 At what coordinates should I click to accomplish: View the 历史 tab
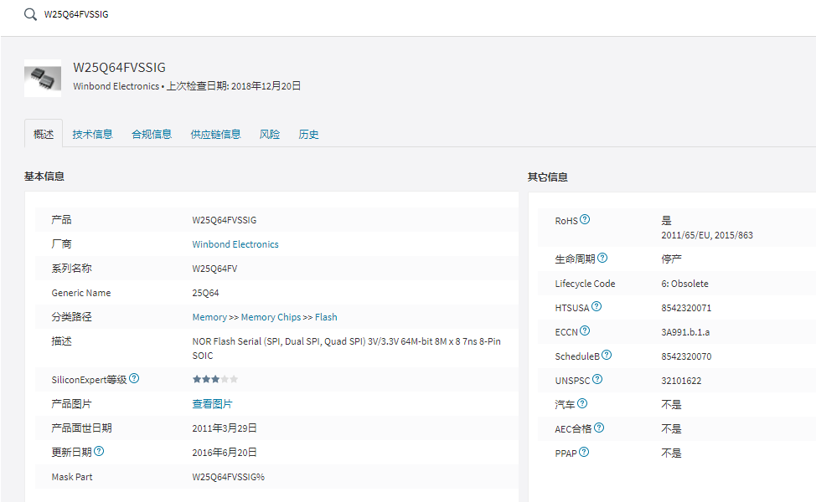click(308, 134)
